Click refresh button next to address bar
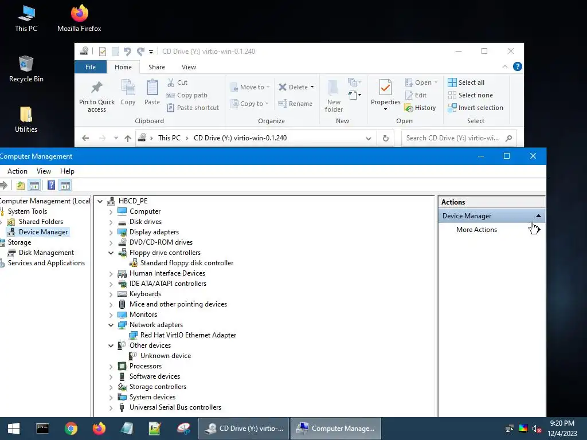The width and height of the screenshot is (587, 440). [386, 138]
